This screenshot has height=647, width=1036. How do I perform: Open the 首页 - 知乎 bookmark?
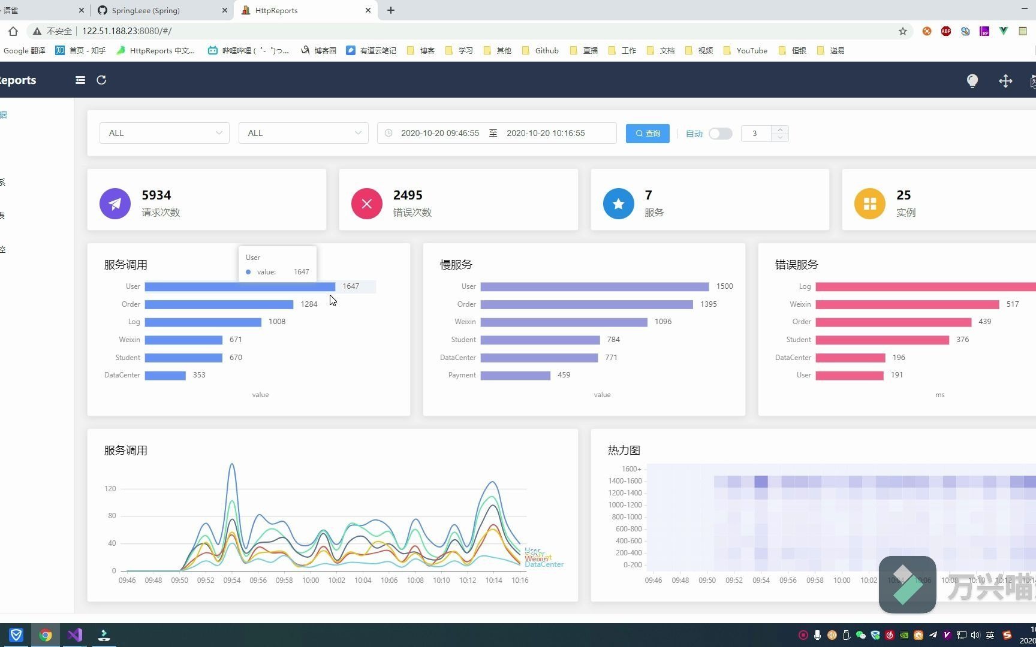(80, 51)
